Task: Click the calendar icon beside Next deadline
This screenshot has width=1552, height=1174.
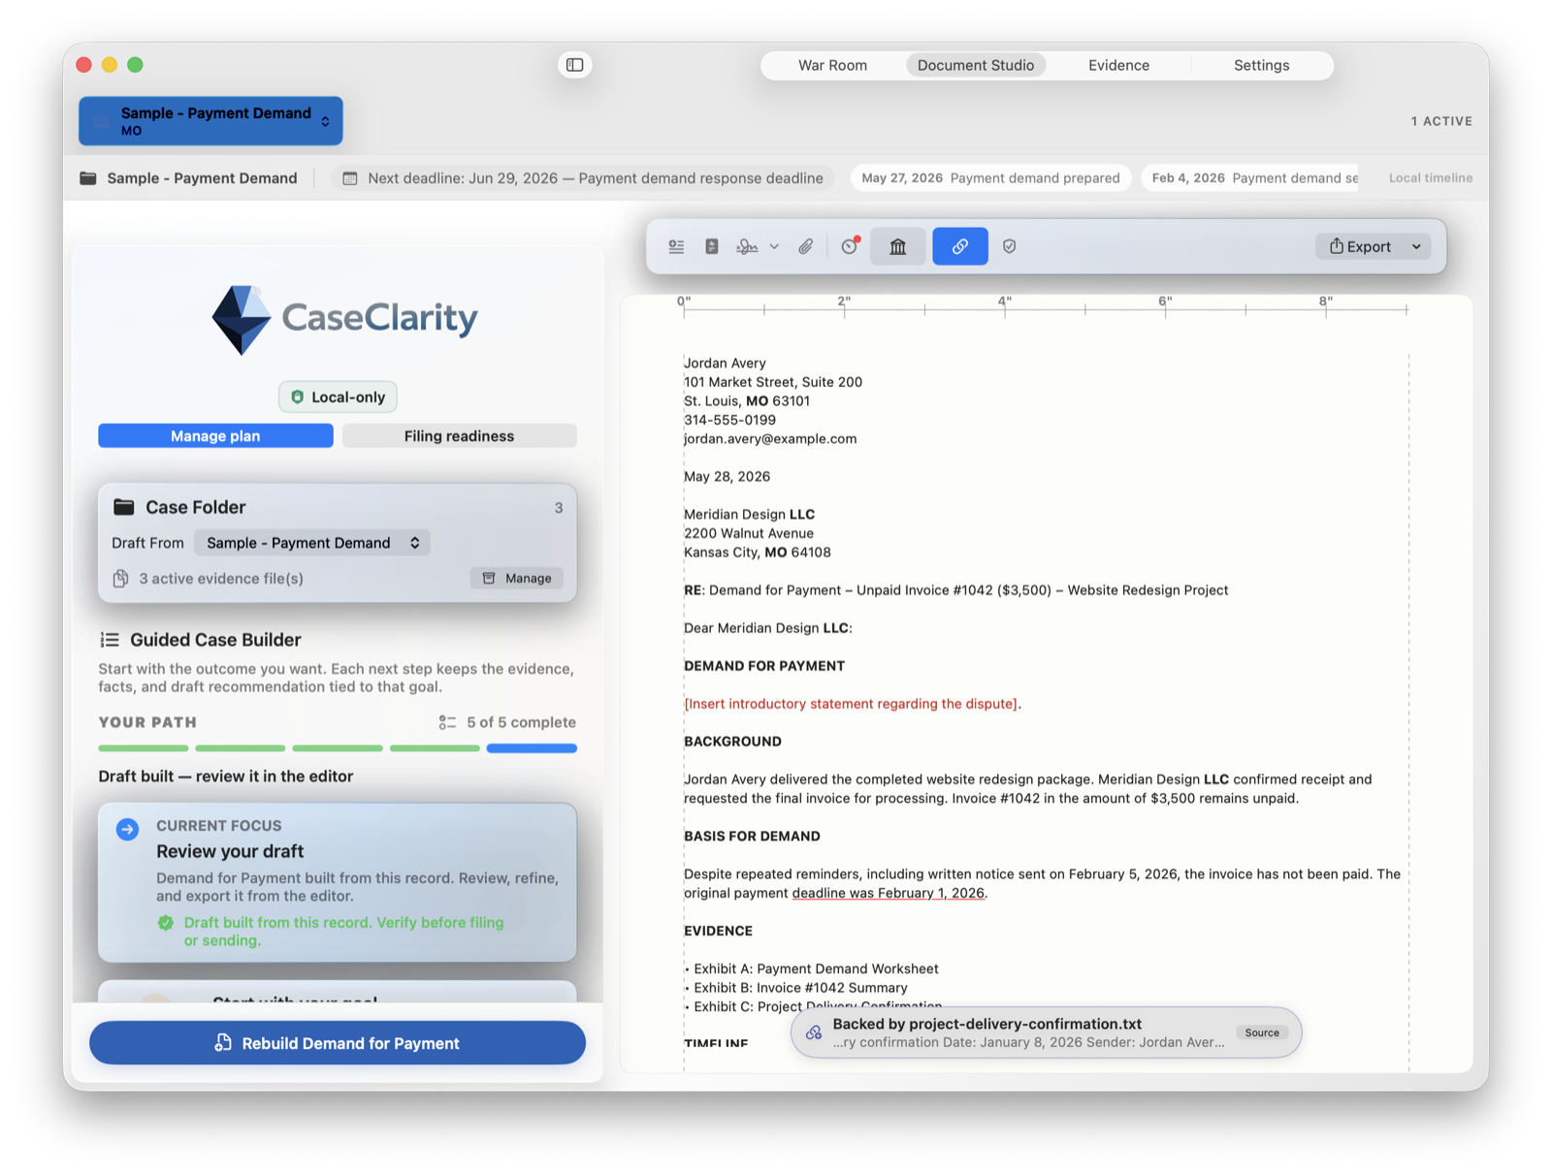Action: coord(350,178)
